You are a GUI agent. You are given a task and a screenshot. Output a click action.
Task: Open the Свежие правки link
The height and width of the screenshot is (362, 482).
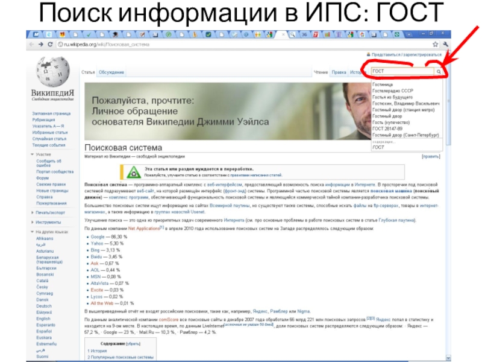[51, 185]
